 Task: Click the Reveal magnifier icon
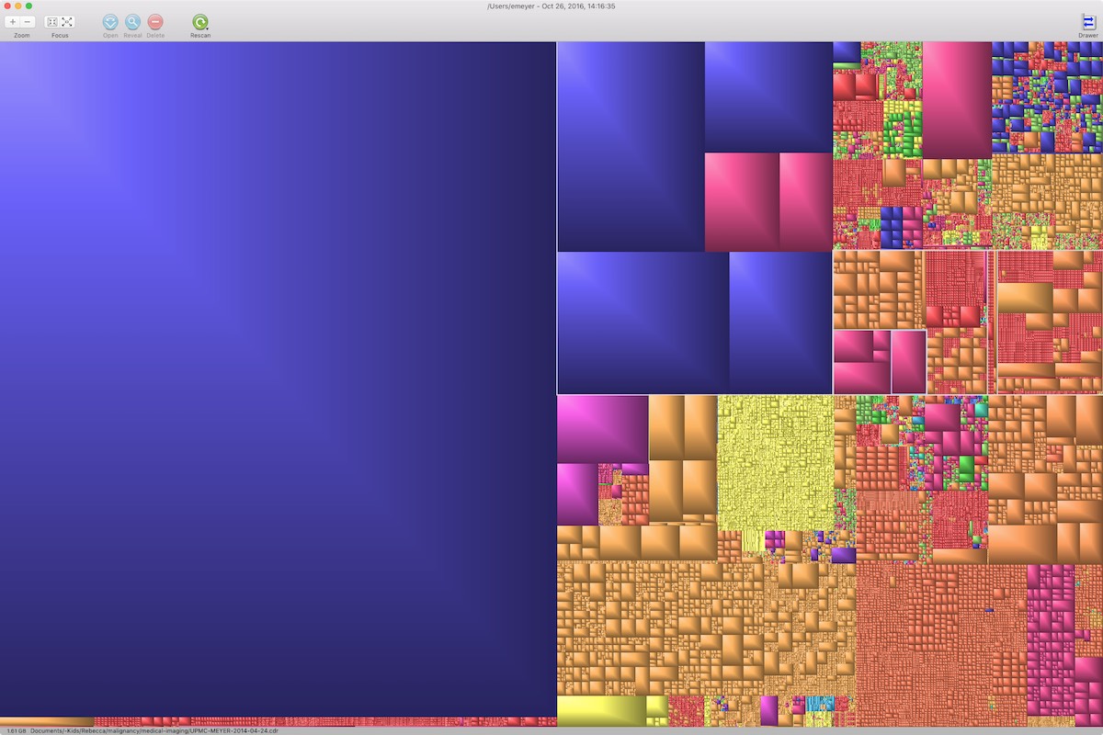click(132, 21)
